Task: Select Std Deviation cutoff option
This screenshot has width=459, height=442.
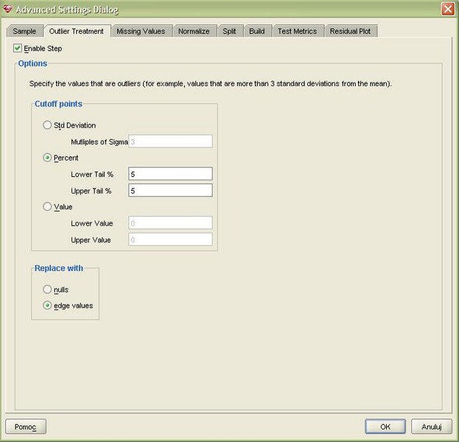Action: coord(48,125)
